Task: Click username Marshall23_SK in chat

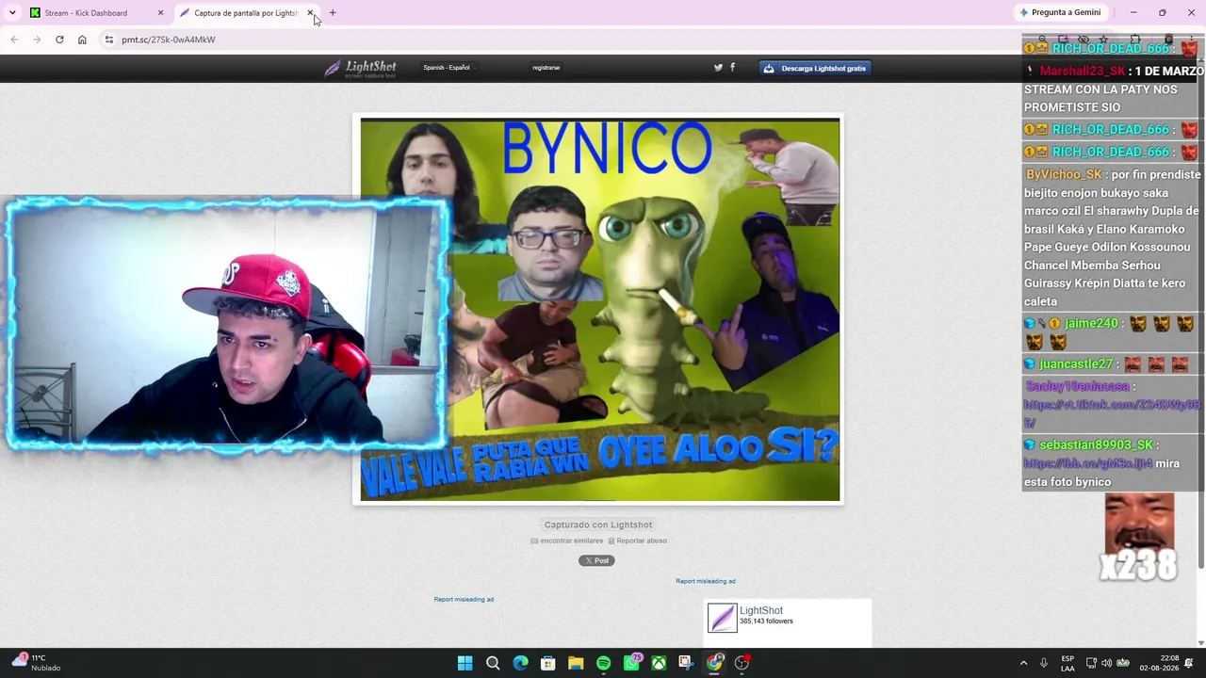Action: coord(1083,72)
